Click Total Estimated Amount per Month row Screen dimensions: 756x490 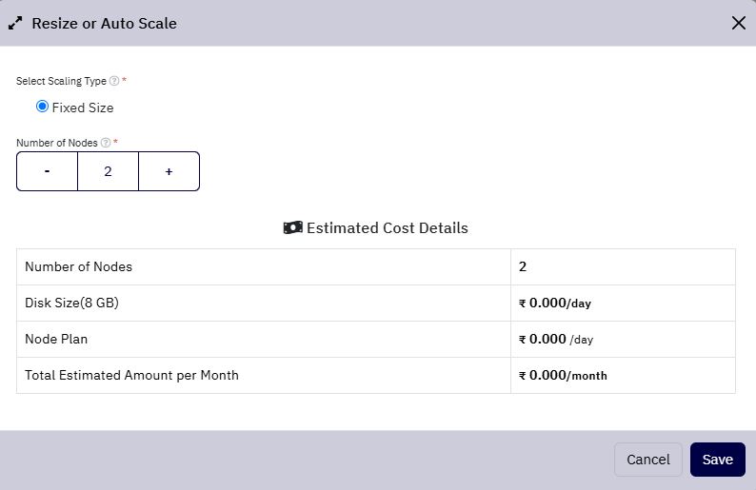click(376, 375)
